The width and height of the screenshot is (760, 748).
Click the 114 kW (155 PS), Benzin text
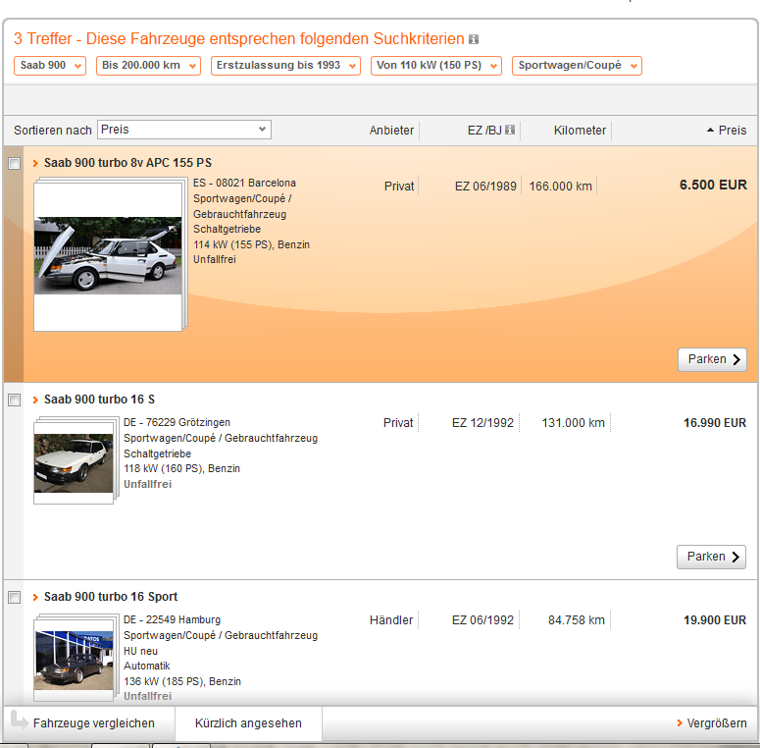252,245
